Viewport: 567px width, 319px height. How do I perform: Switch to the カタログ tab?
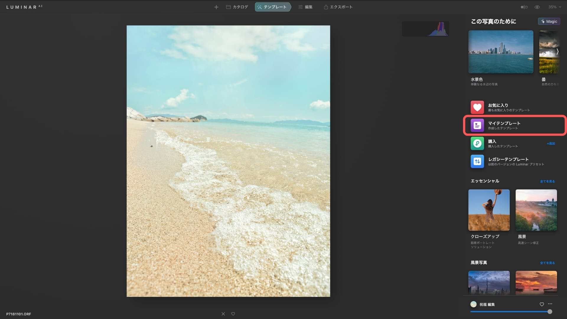point(237,7)
